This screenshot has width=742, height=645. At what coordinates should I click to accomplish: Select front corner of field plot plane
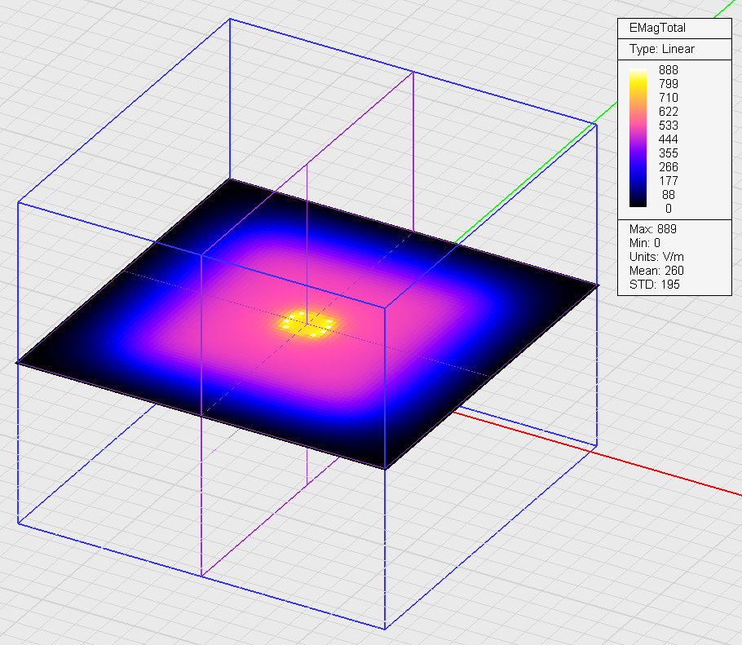click(385, 469)
